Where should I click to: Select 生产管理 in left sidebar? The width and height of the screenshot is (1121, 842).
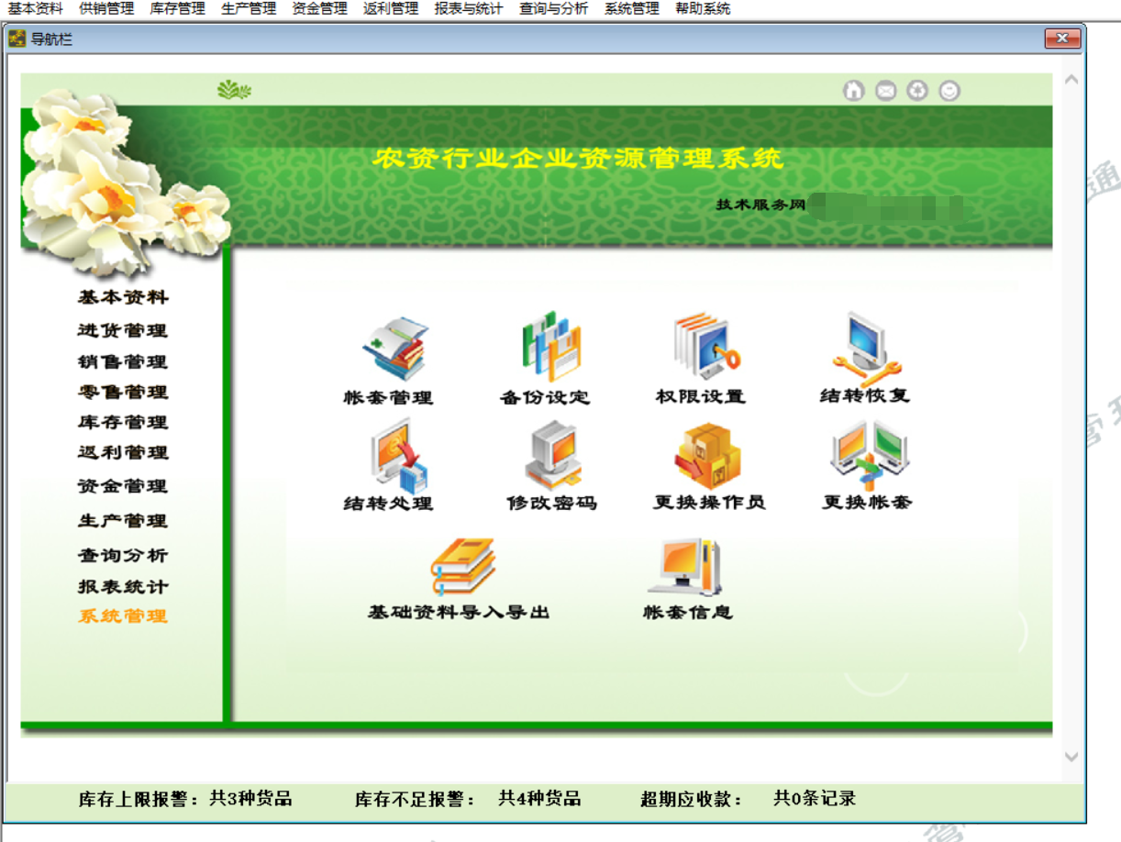click(123, 521)
